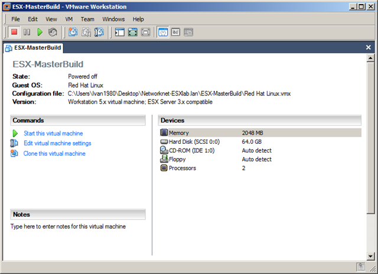Image resolution: width=378 pixels, height=274 pixels.
Task: Click the green Power On toolbar icon
Action: coord(40,32)
